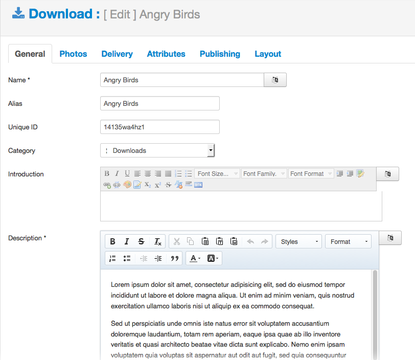Click the Description editor vertical scrollbar

click(x=375, y=314)
